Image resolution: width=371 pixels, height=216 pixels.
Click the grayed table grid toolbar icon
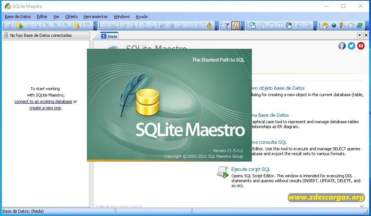click(x=87, y=26)
